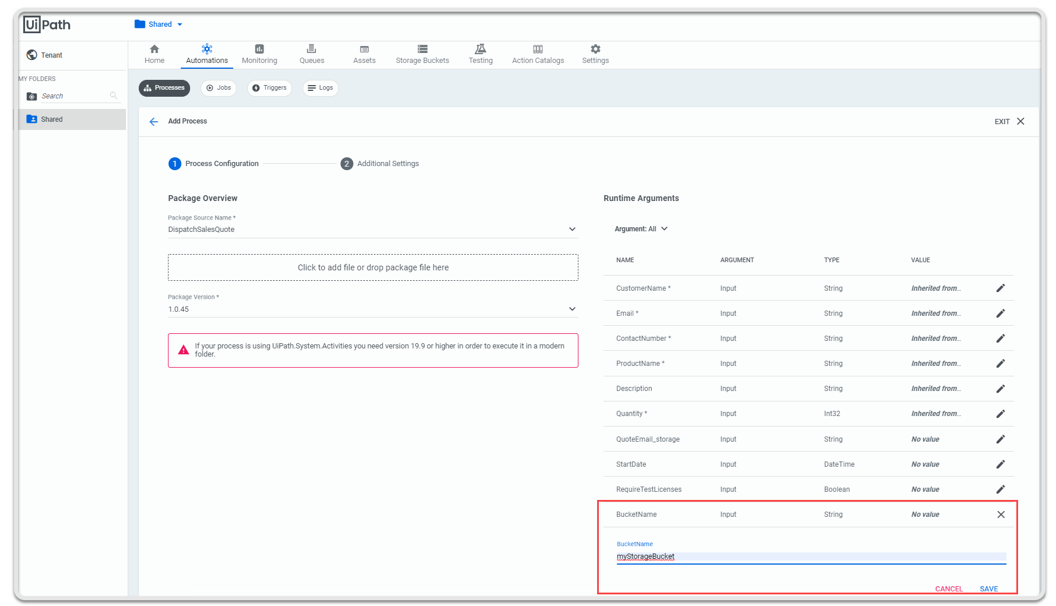Screen dimensions: 1056x606
Task: Cancel the BucketName argument edit
Action: [x=949, y=589]
